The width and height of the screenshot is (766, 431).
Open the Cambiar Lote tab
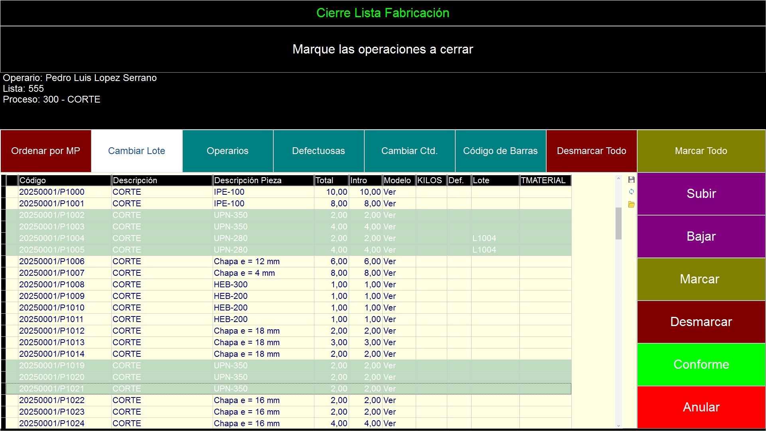pyautogui.click(x=136, y=151)
